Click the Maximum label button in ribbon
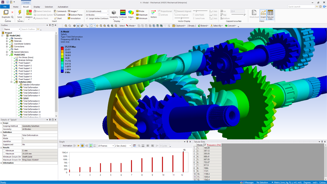This screenshot has height=184, width=327. [x=141, y=15]
